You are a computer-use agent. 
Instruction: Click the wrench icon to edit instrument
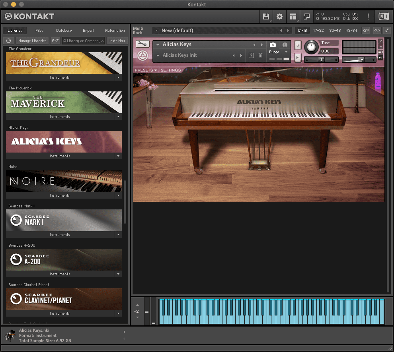pos(142,44)
